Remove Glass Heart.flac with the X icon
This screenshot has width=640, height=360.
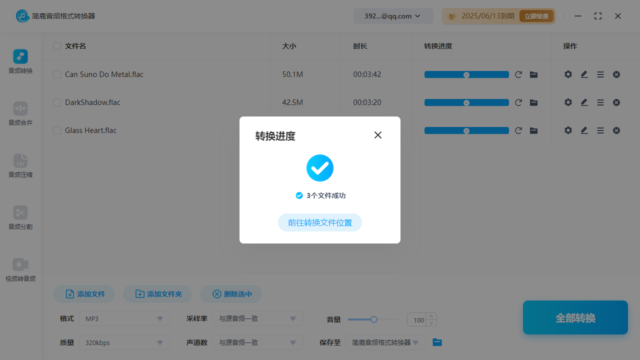[x=616, y=130]
